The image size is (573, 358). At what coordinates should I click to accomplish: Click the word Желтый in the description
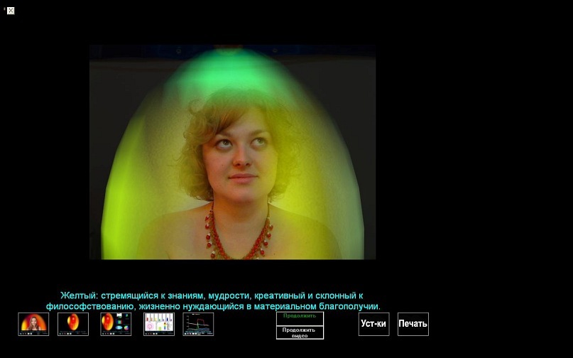pos(78,295)
